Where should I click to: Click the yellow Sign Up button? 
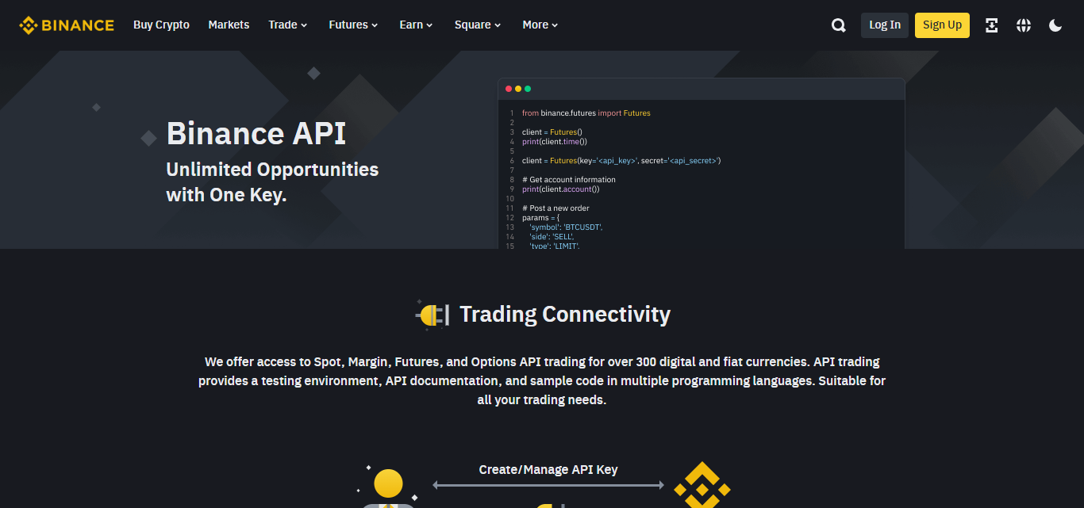(x=942, y=25)
